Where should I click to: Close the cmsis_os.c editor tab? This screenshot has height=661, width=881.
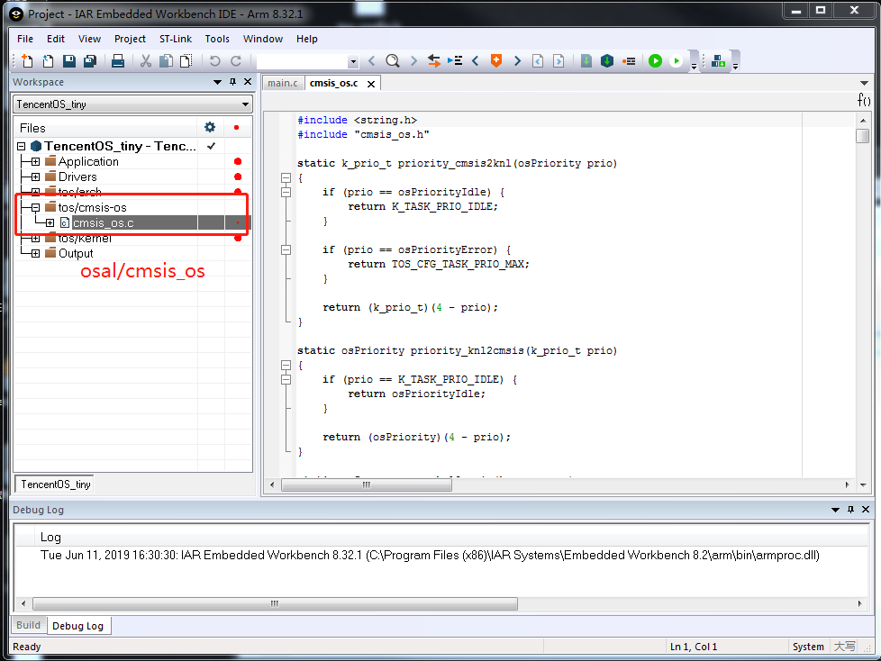pyautogui.click(x=369, y=84)
